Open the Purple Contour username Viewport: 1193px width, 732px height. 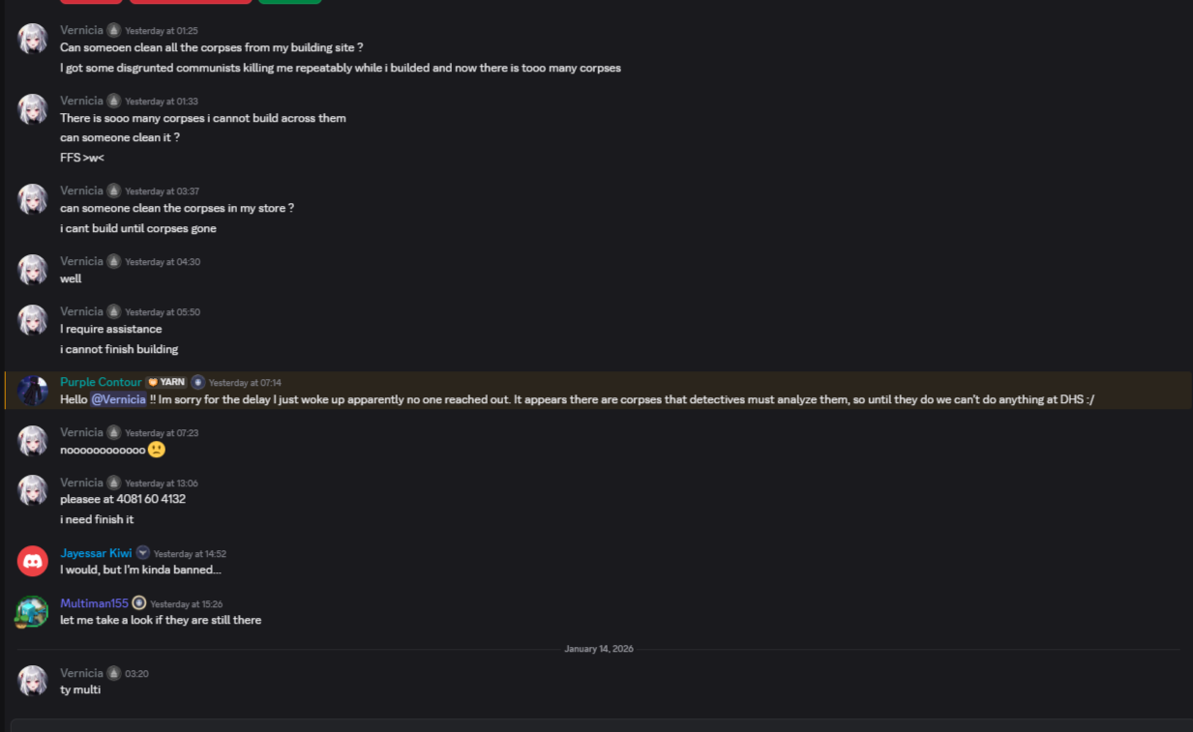click(x=101, y=382)
